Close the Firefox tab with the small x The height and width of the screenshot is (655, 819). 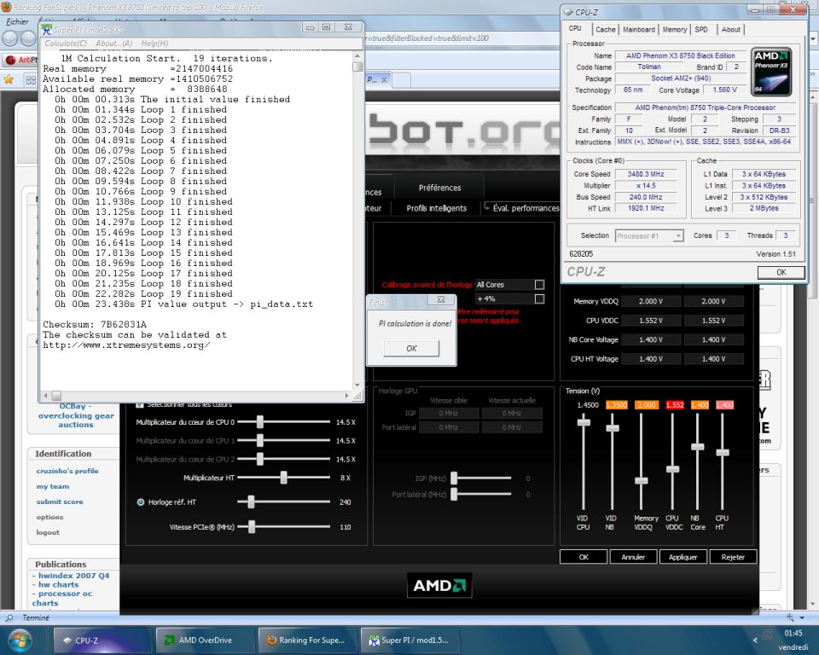384,80
